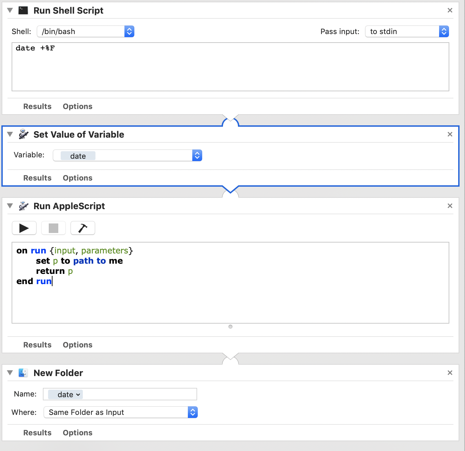Viewport: 465px width, 451px height.
Task: Collapse the Run Shell Script action
Action: pos(10,10)
